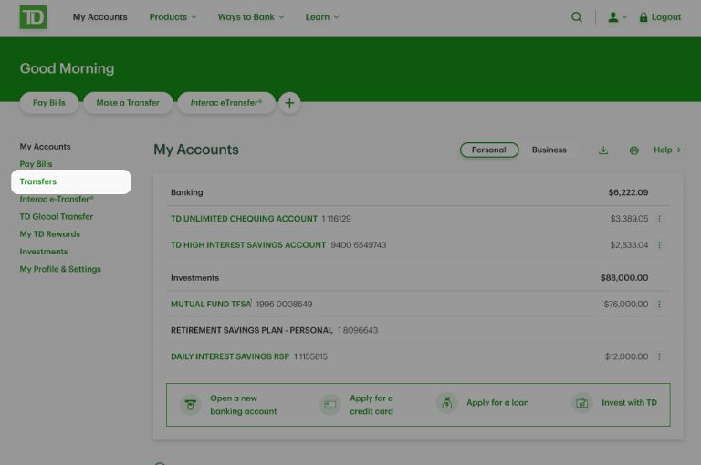The height and width of the screenshot is (465, 701).
Task: Expand the Ways to Bank menu
Action: [251, 17]
